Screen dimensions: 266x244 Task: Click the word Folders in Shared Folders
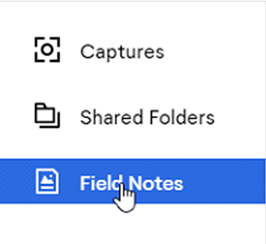tap(182, 117)
